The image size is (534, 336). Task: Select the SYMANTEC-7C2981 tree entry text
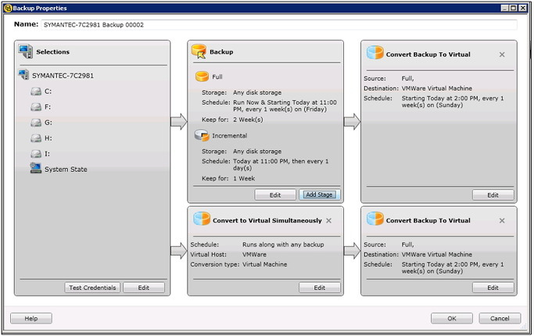tap(63, 76)
